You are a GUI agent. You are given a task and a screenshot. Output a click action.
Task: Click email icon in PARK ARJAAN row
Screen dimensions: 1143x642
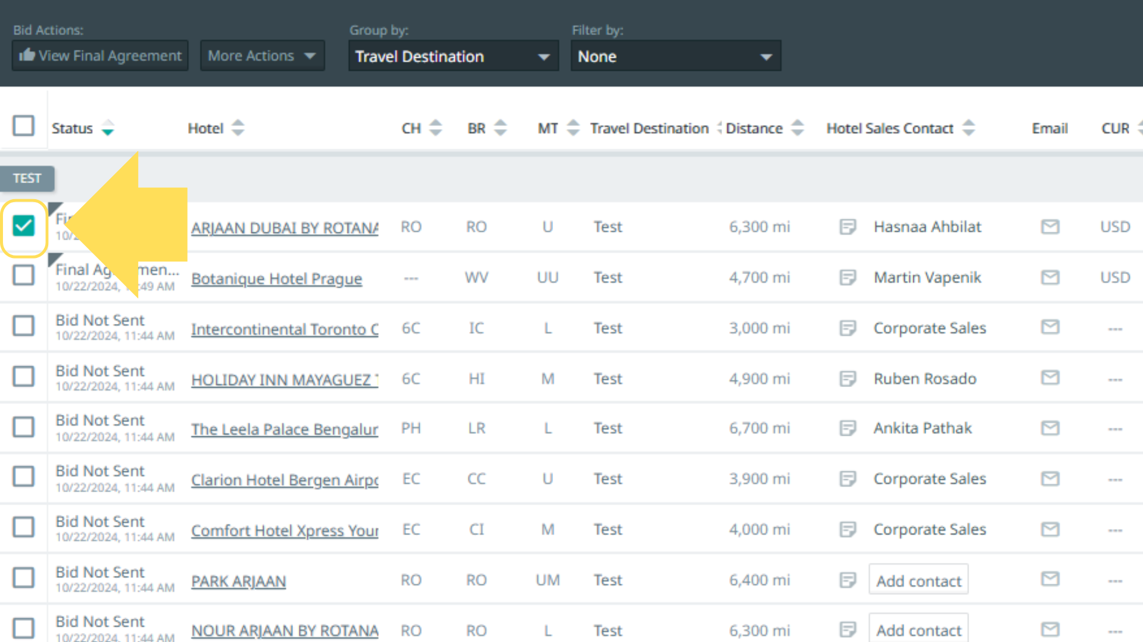coord(1050,579)
